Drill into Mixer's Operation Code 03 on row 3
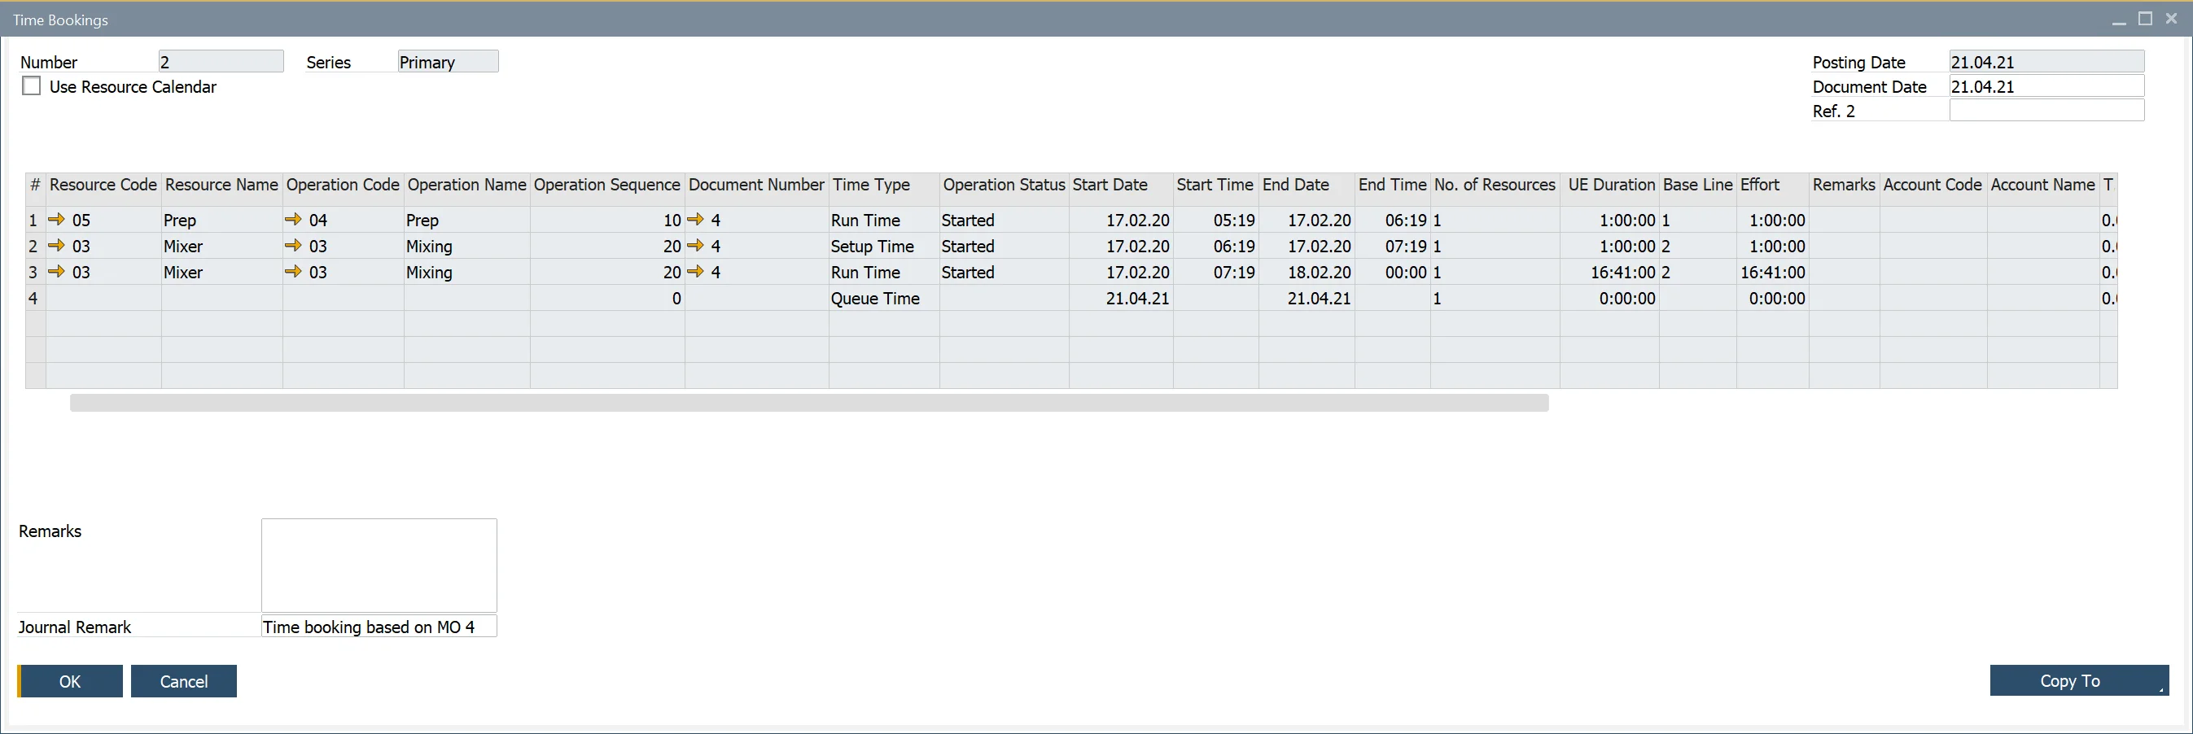The width and height of the screenshot is (2193, 734). point(295,272)
